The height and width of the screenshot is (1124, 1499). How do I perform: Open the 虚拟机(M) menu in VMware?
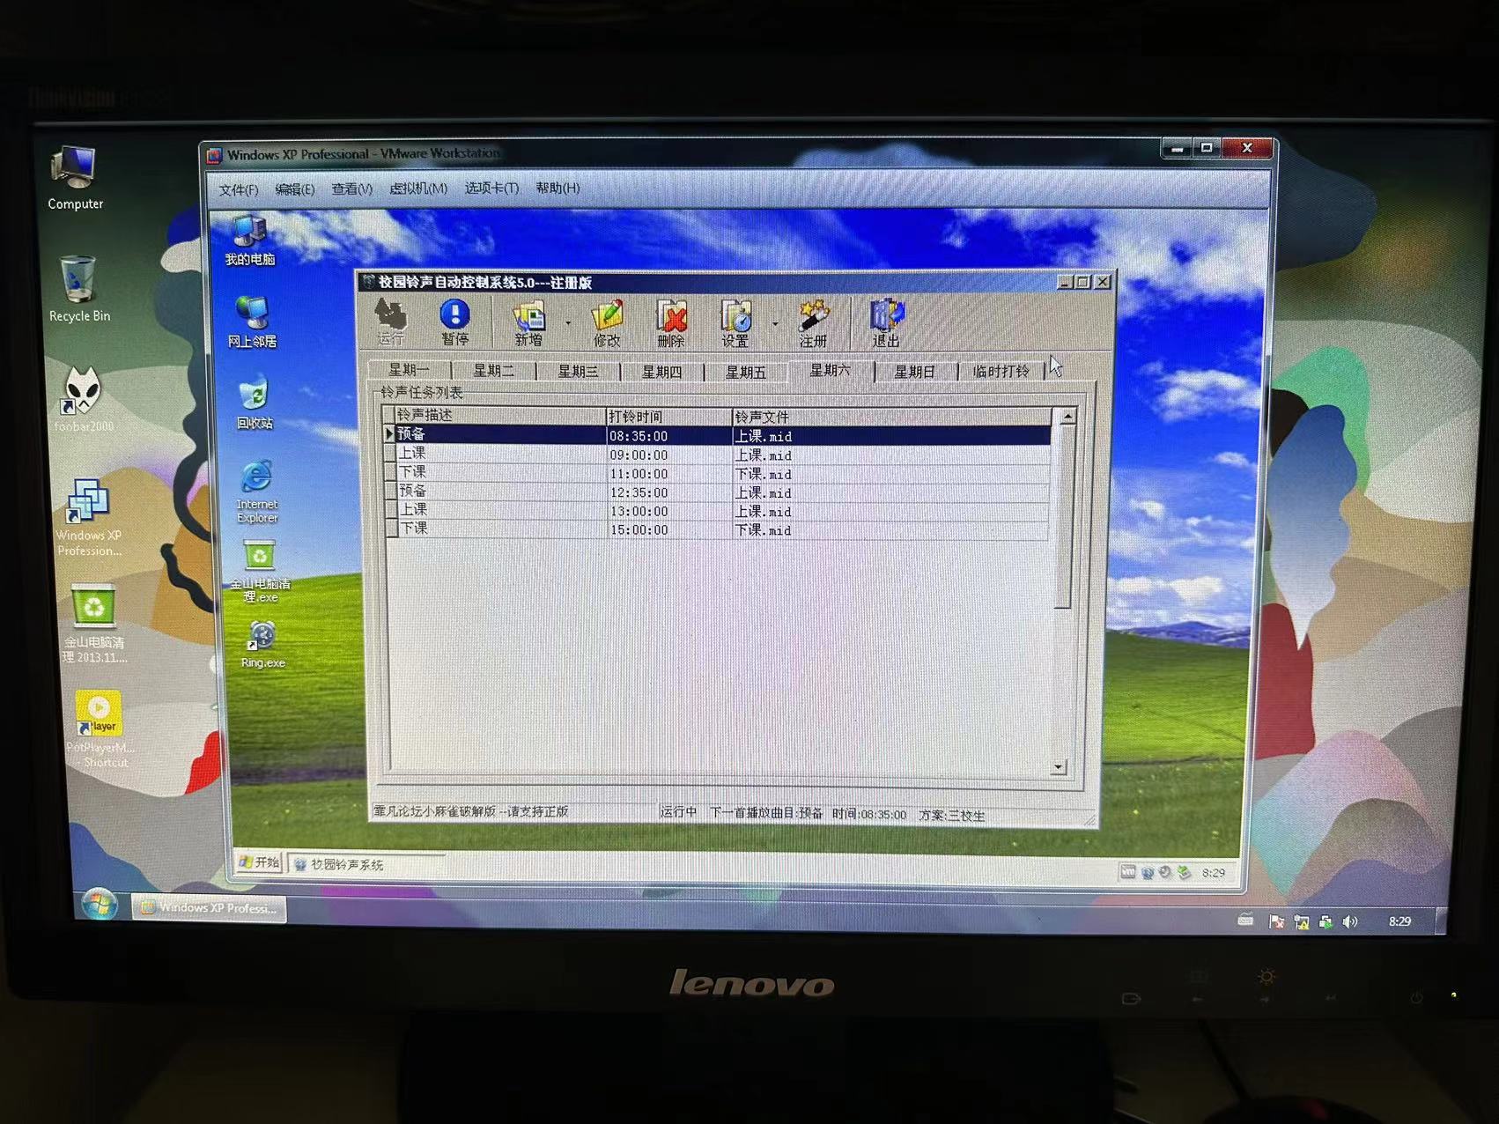tap(418, 189)
